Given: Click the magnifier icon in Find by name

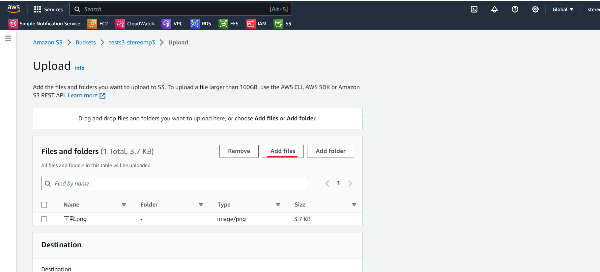Looking at the screenshot, I should click(48, 184).
